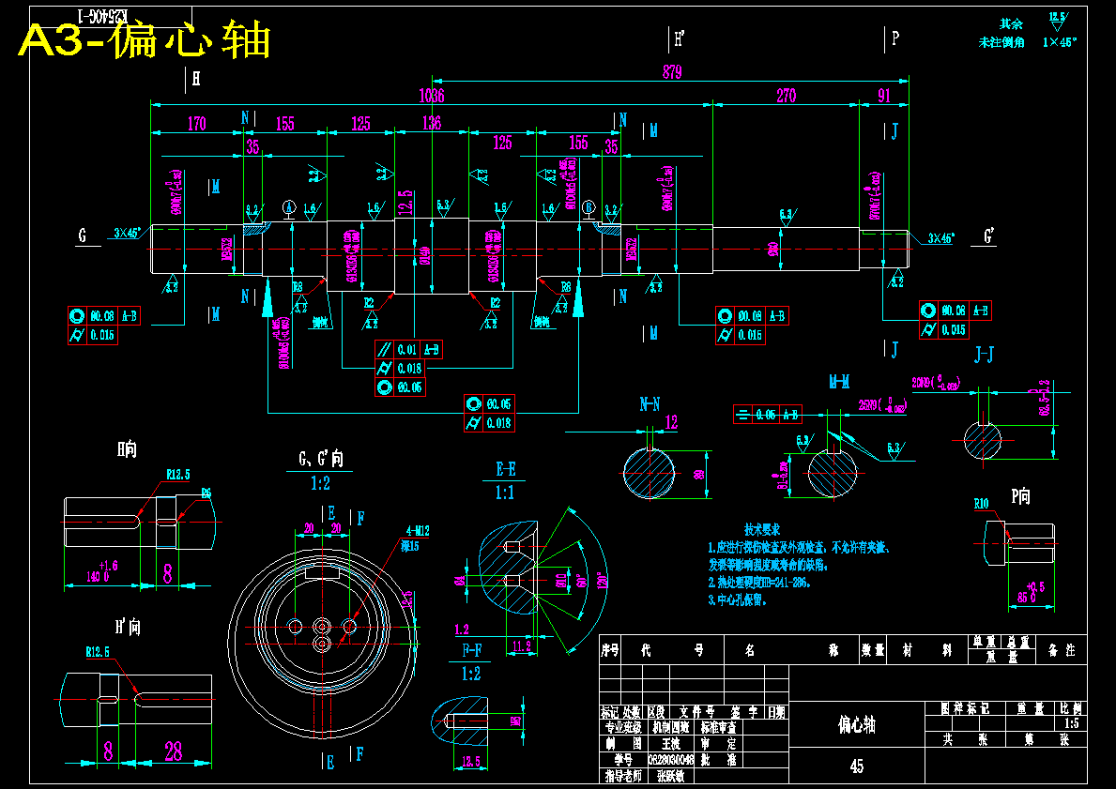1116x789 pixels.
Task: Click the datum B circle marker
Action: 589,207
